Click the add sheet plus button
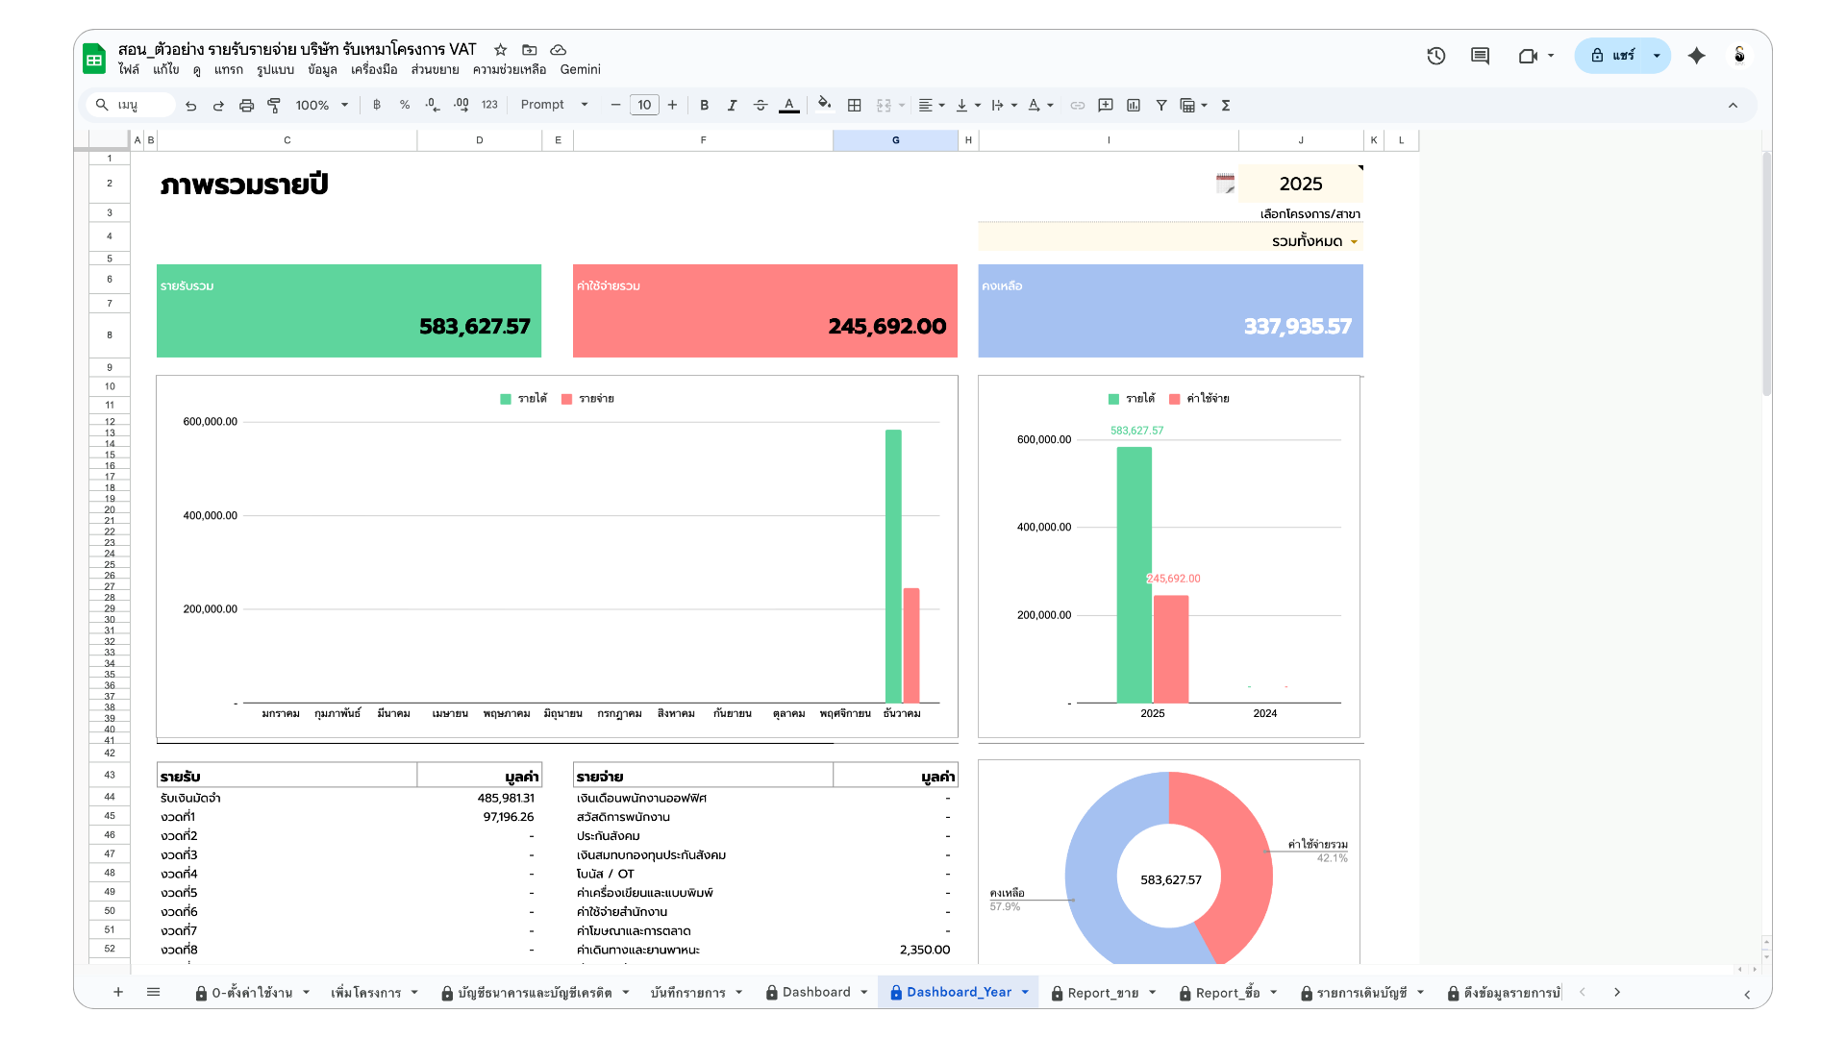 click(x=118, y=993)
